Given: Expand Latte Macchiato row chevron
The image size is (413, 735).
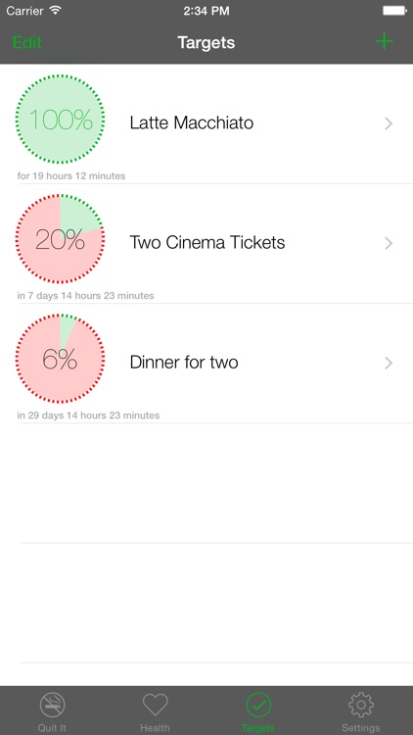Looking at the screenshot, I should tap(389, 123).
